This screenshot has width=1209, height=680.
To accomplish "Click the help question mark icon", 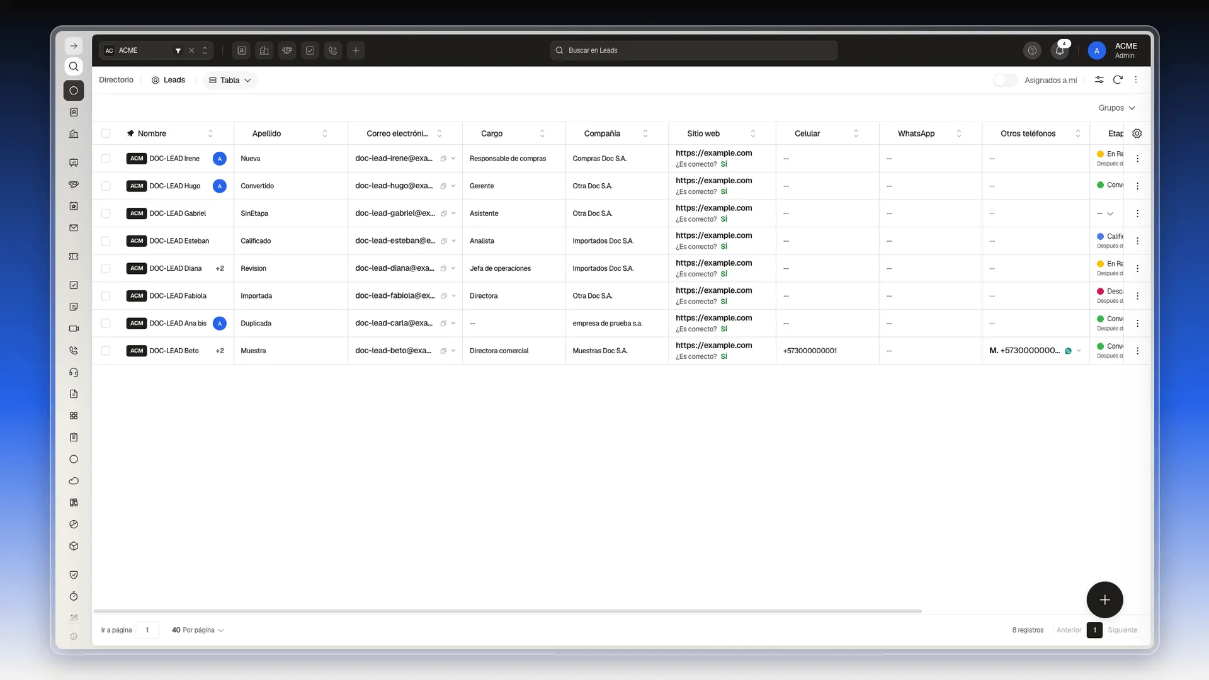I will click(x=1032, y=50).
